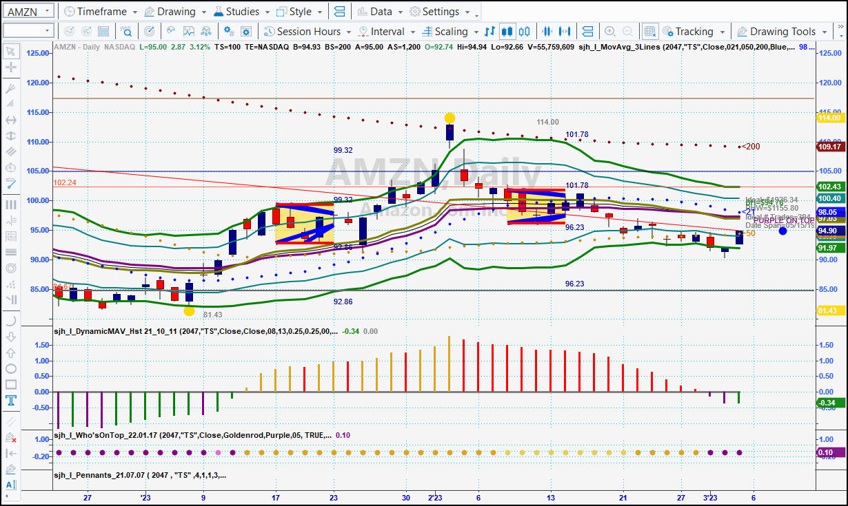Expand the Timeframe dropdown arrow
The height and width of the screenshot is (506, 848).
(134, 12)
